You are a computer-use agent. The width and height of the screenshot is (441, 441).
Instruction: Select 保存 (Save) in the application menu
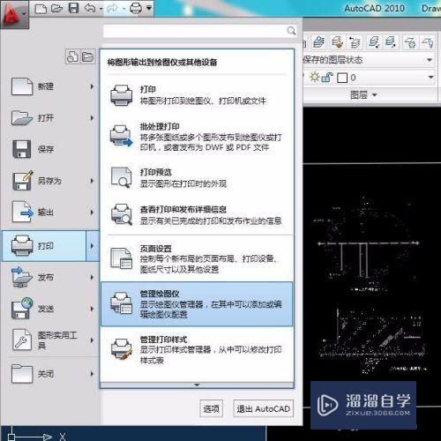(x=50, y=149)
